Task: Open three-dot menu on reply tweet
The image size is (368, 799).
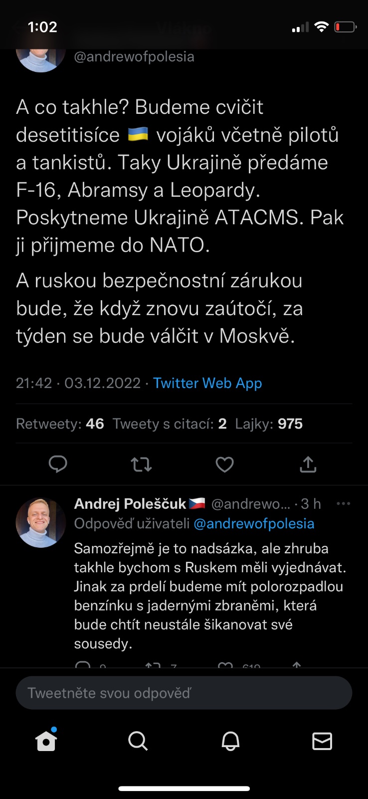Action: [344, 504]
